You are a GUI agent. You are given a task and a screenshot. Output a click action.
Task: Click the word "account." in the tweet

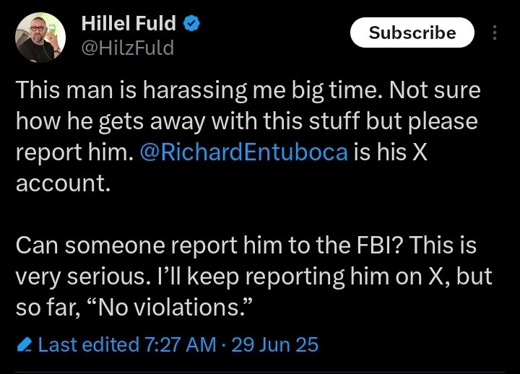click(64, 183)
